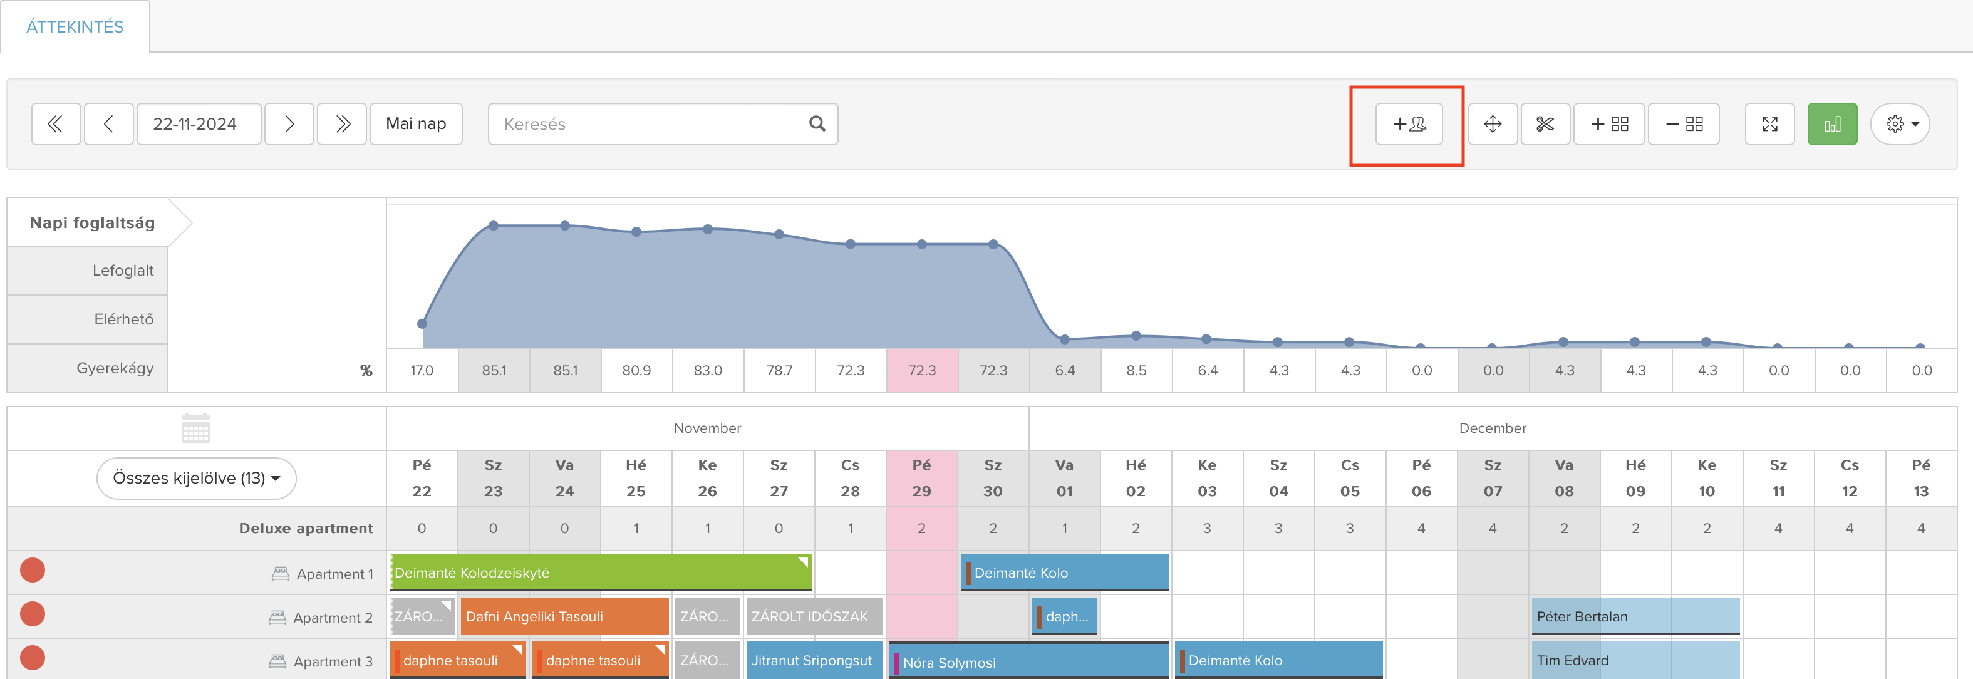Open first daphne tasouli reservation in Apartment 3

pyautogui.click(x=458, y=661)
